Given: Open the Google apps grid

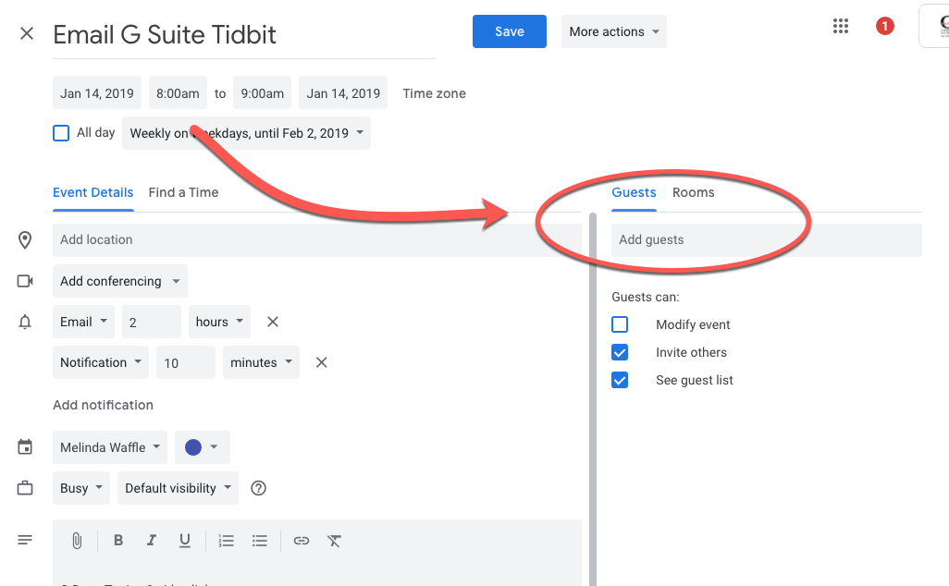Looking at the screenshot, I should (x=841, y=26).
